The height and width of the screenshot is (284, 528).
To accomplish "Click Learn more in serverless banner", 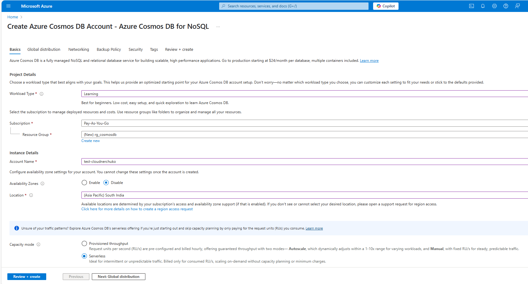I will coord(314,228).
